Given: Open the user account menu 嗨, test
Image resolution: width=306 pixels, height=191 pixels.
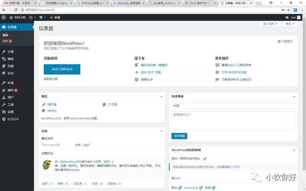Looking at the screenshot, I should (x=293, y=17).
